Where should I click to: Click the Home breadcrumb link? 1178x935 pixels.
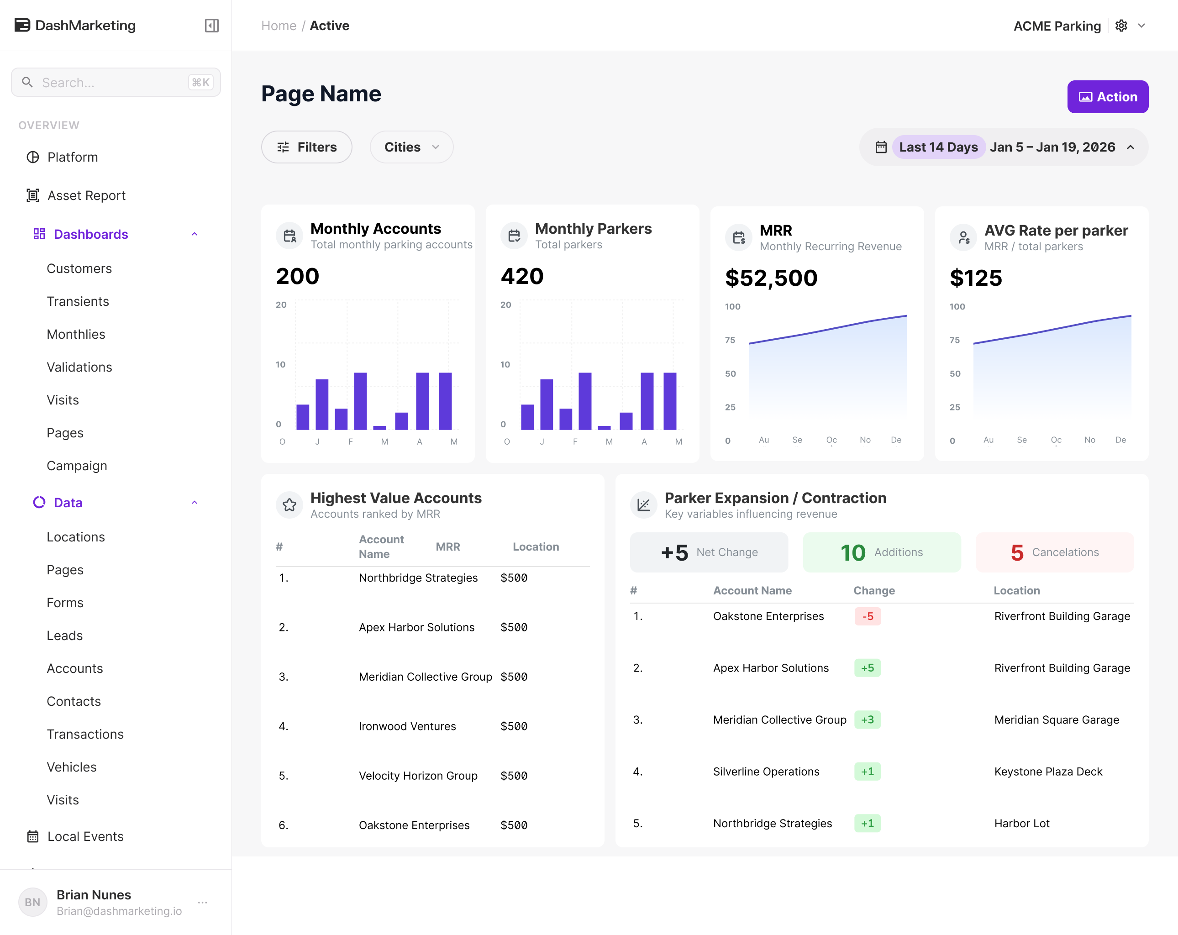(x=279, y=26)
